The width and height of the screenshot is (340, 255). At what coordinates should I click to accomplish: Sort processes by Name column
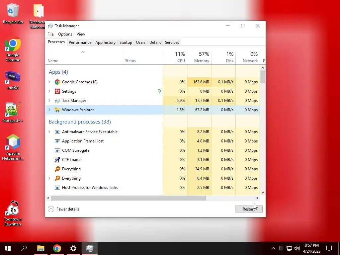[84, 58]
